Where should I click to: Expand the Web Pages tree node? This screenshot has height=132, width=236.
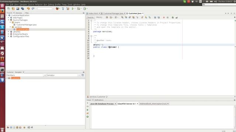[x=8, y=18]
